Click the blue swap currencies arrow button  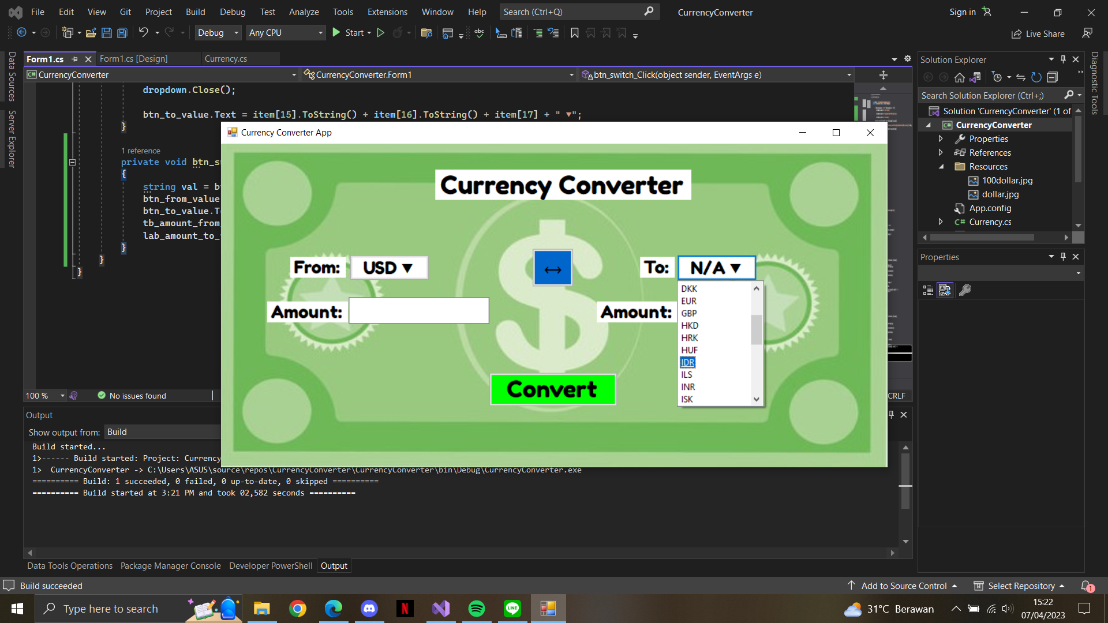coord(552,268)
